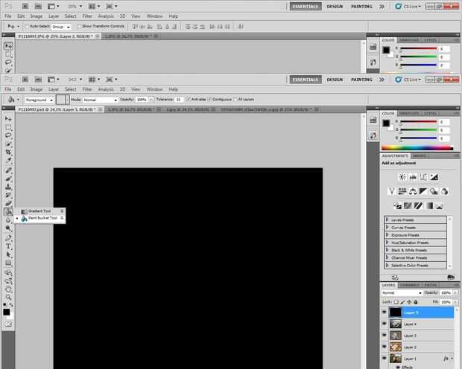Screen dimensions: 462x369
Task: Open the Foreground fill source dropdown
Action: tap(39, 100)
